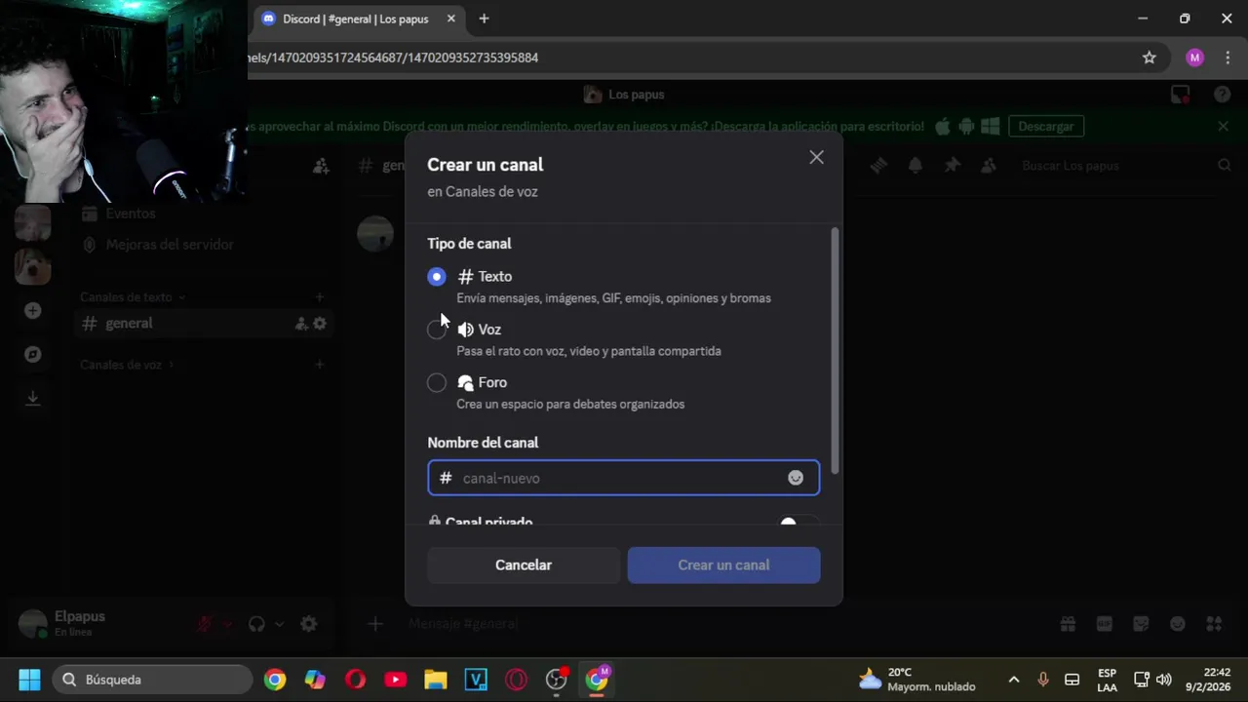Toggle the Canal privado switch

pos(799,523)
